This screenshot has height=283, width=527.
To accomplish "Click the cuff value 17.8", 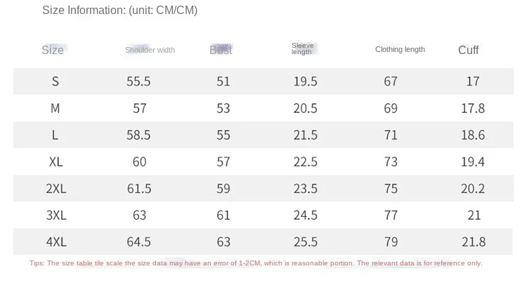I will coord(474,108).
